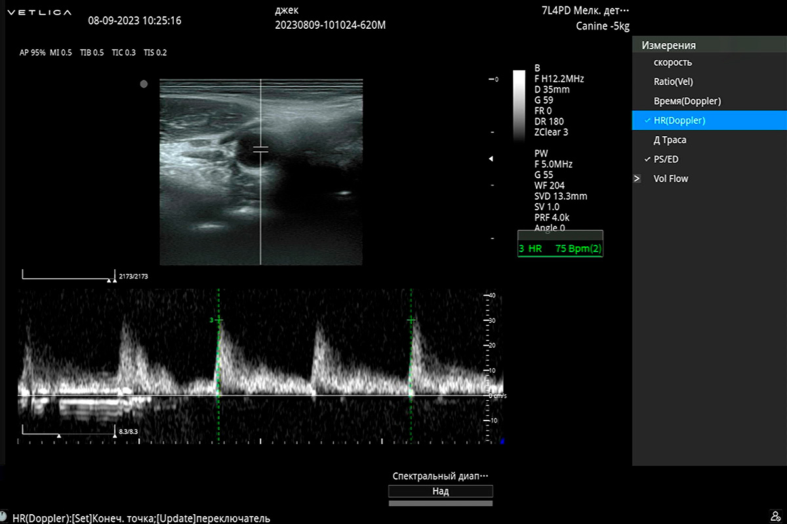
Task: Click the second green caliper cross on waveform
Action: coord(411,320)
